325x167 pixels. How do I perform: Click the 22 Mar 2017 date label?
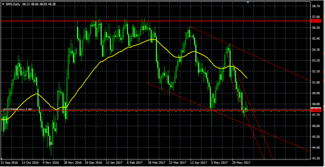tap(177, 163)
